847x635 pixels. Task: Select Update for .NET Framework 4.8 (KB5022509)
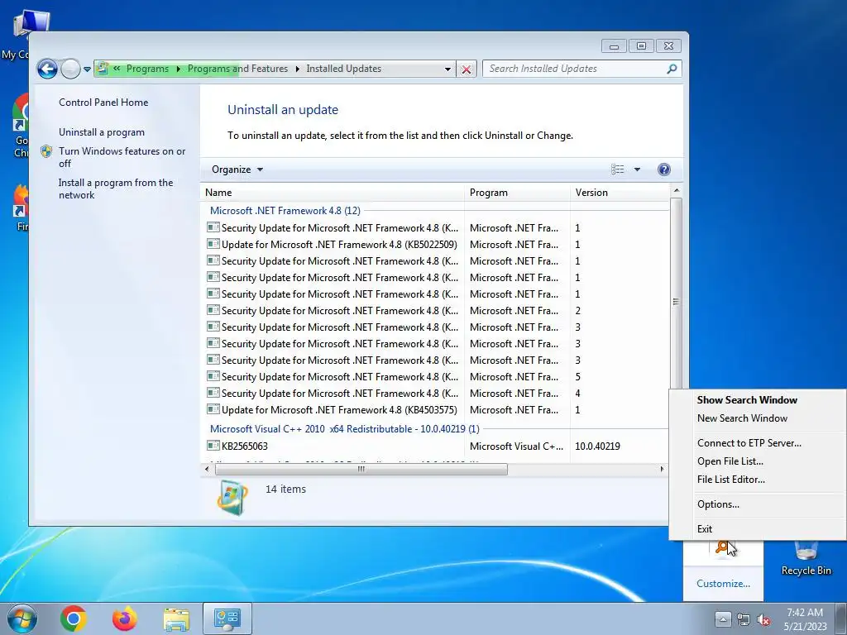(x=339, y=245)
